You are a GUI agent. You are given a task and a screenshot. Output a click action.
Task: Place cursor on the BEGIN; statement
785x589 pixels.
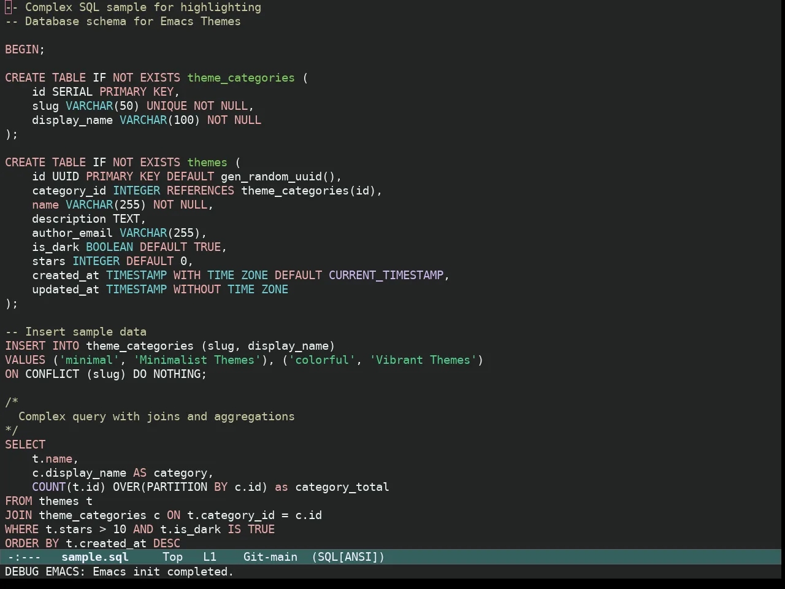25,50
